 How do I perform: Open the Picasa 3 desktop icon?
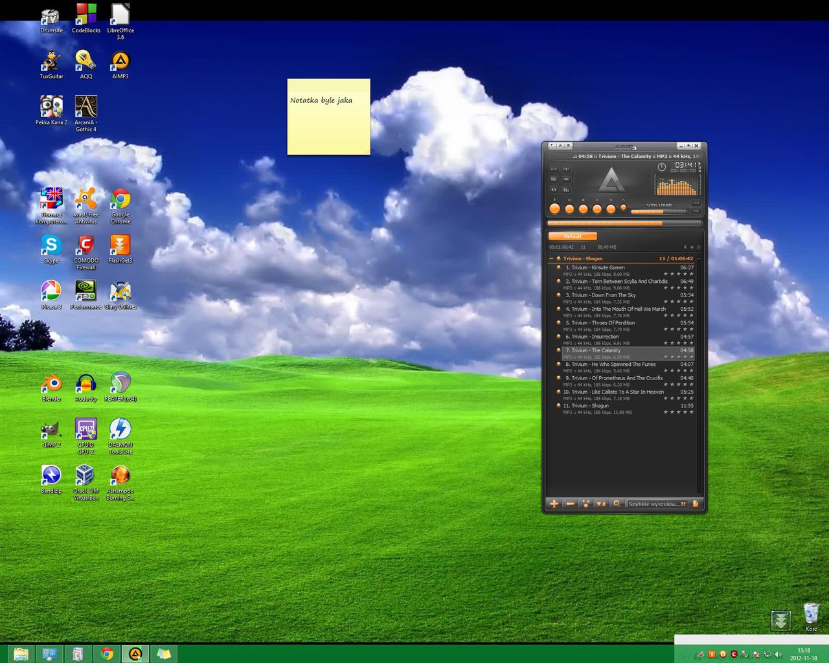[x=51, y=295]
